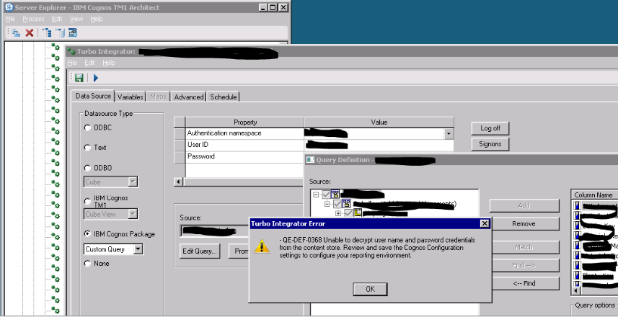Switch to the Data Source tab
This screenshot has height=317, width=618.
[93, 96]
